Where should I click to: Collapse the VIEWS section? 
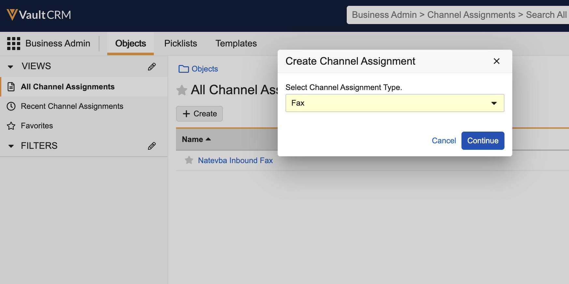tap(11, 67)
